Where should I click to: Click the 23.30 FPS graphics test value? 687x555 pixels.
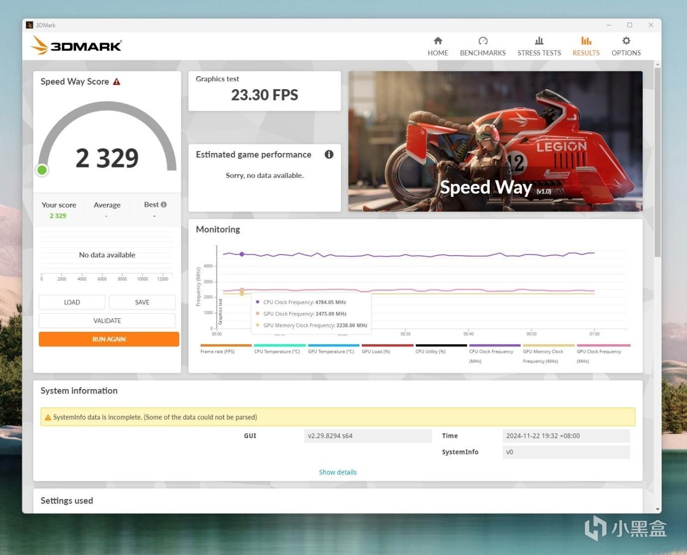point(265,95)
